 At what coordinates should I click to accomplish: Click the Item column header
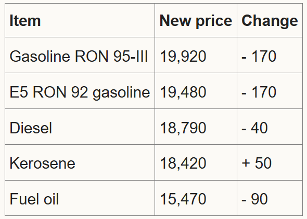point(80,20)
